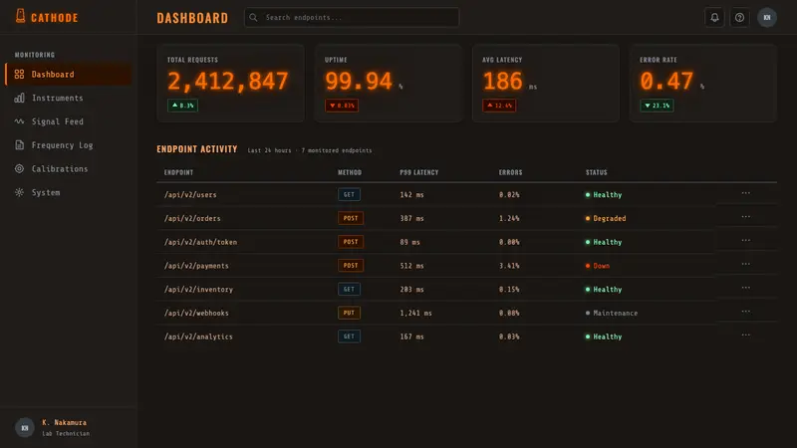Screen dimensions: 797x448
Task: Click the Errors column header
Action: pos(510,172)
